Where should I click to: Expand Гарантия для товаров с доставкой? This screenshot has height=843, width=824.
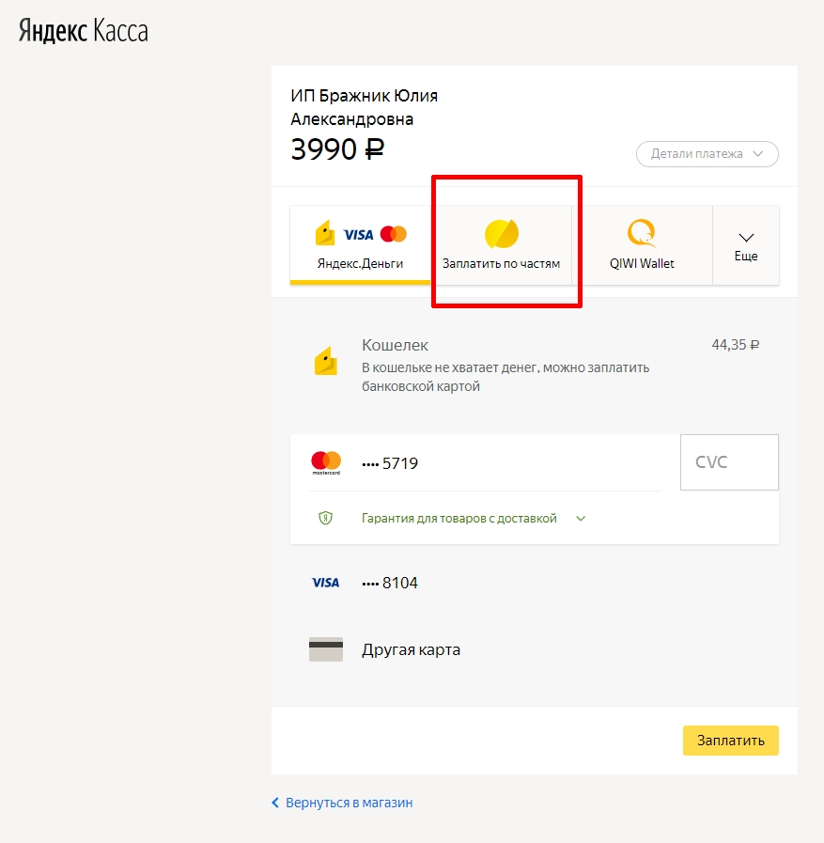point(473,518)
